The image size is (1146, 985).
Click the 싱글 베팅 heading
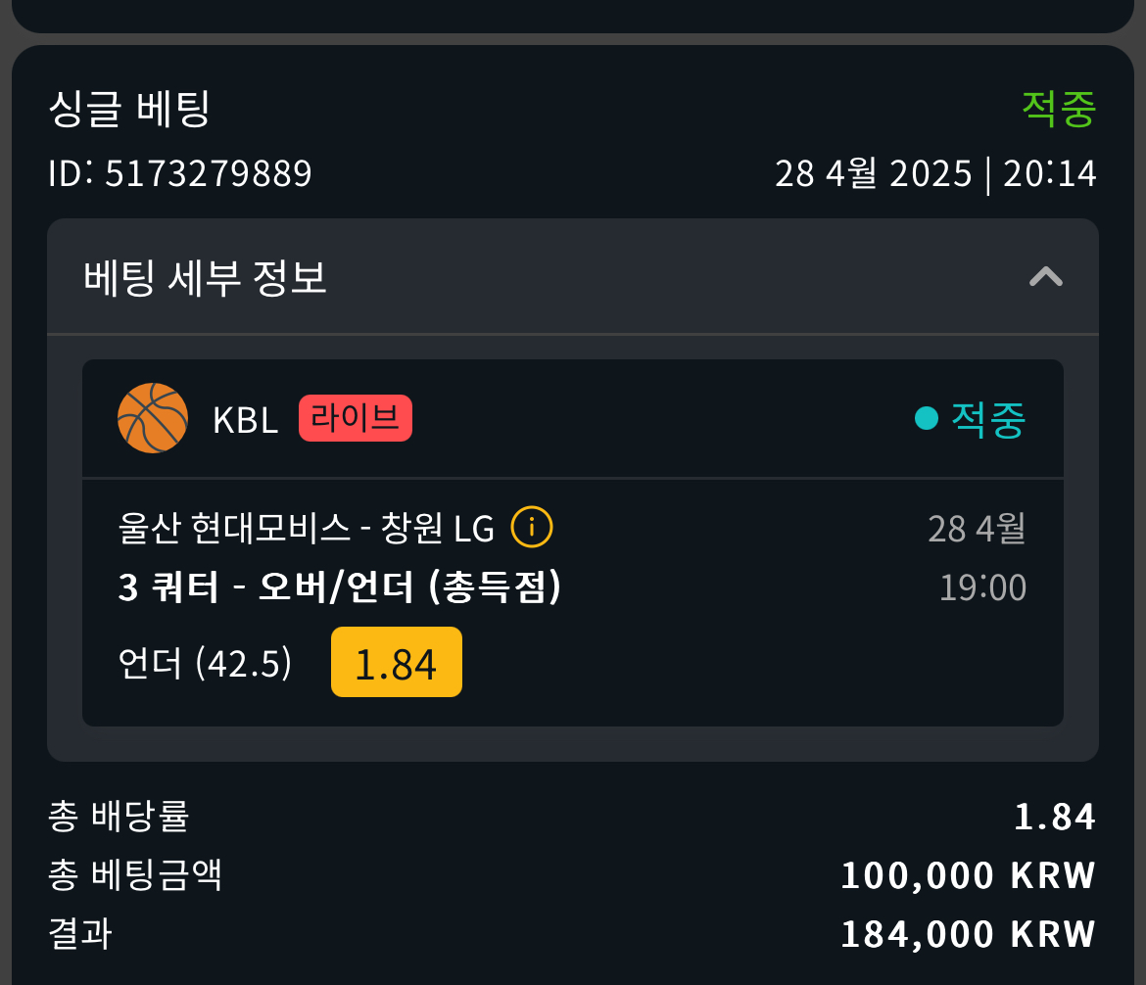(x=129, y=109)
